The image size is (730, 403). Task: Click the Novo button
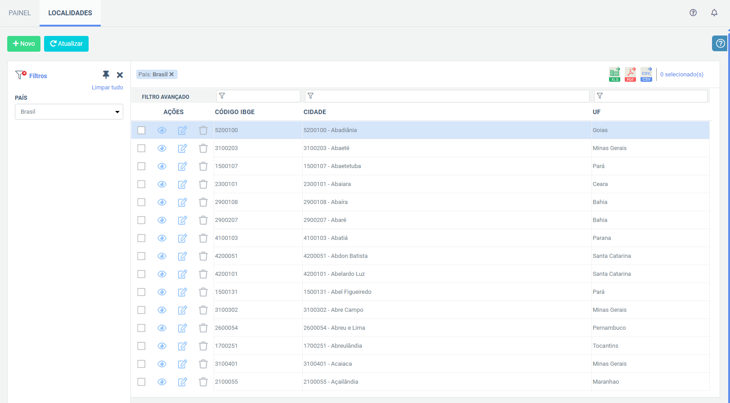click(x=24, y=44)
